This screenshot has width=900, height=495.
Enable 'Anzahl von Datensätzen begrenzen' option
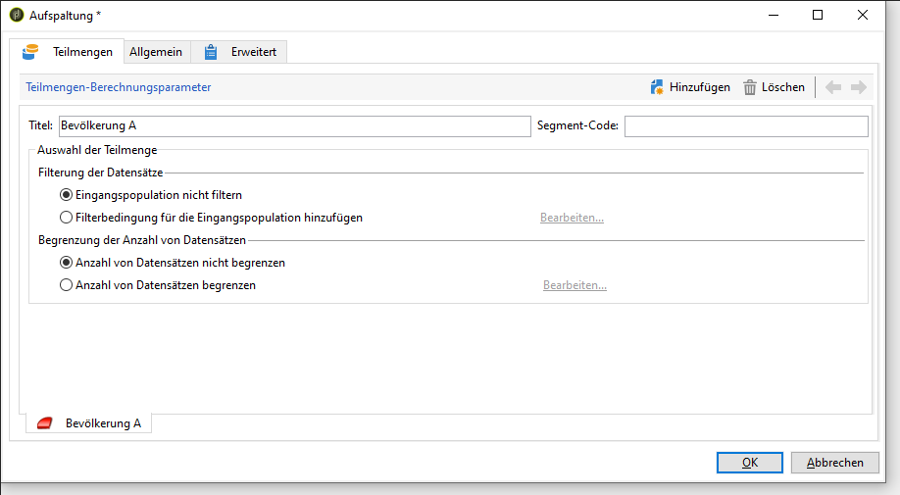pyautogui.click(x=67, y=285)
